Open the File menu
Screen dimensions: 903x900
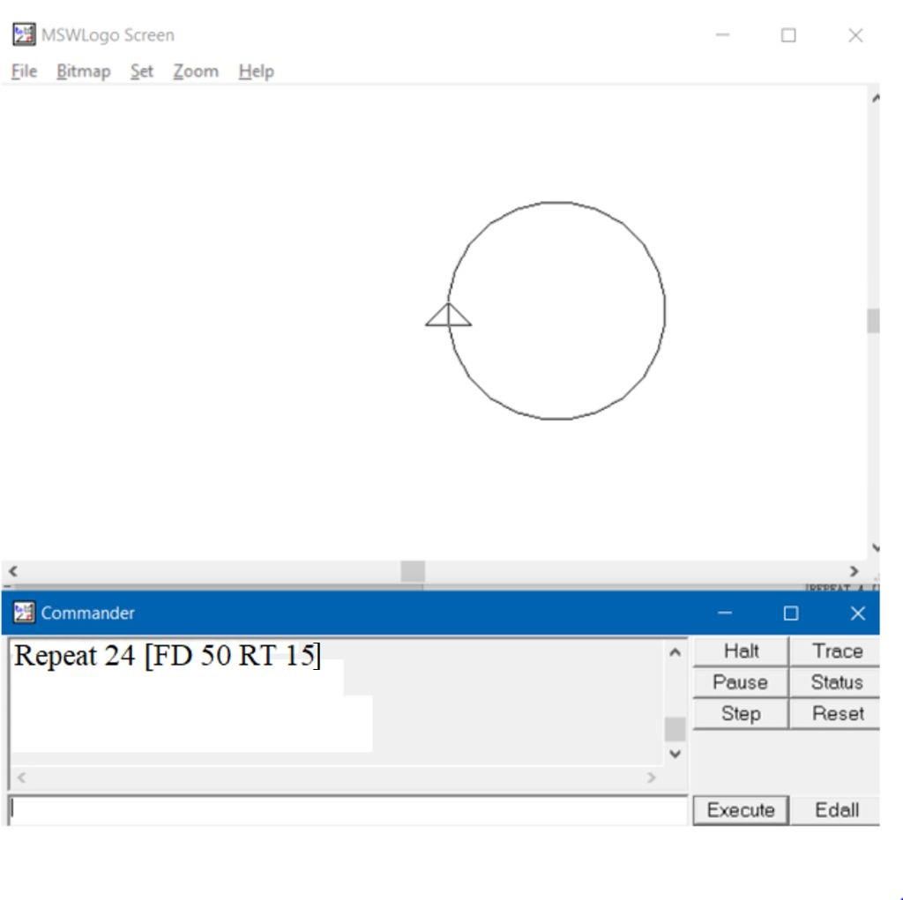tap(24, 71)
